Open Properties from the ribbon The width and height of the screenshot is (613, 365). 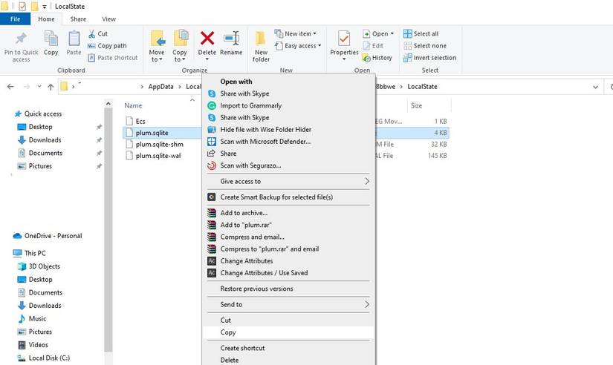pyautogui.click(x=344, y=39)
